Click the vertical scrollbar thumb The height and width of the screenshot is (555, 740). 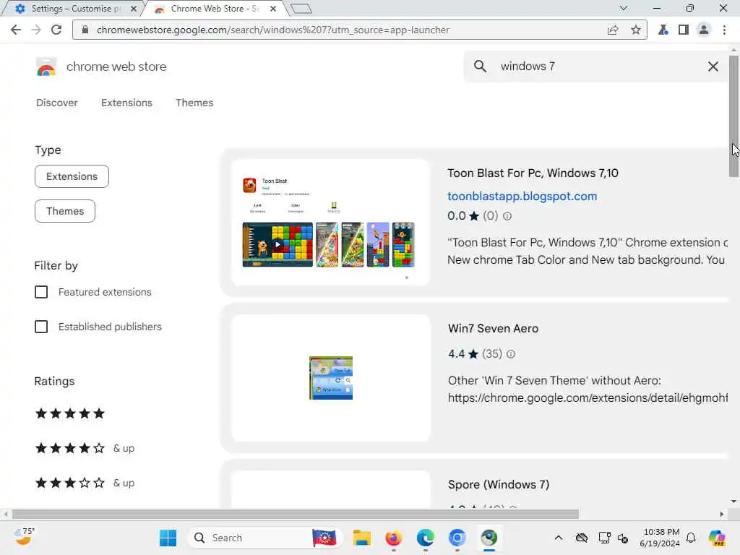pos(733,116)
